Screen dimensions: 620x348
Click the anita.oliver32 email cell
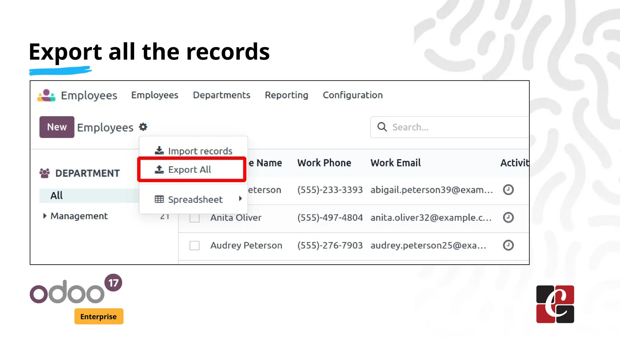431,217
